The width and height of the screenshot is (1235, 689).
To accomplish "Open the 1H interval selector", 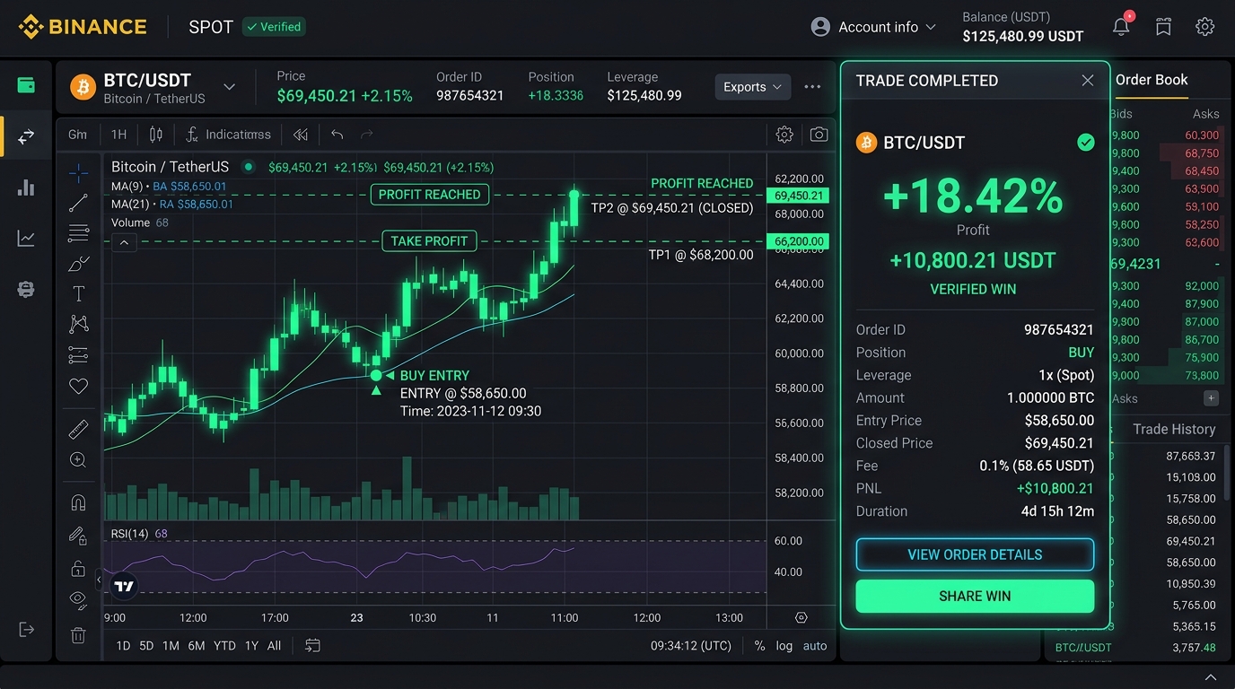I will click(x=118, y=135).
